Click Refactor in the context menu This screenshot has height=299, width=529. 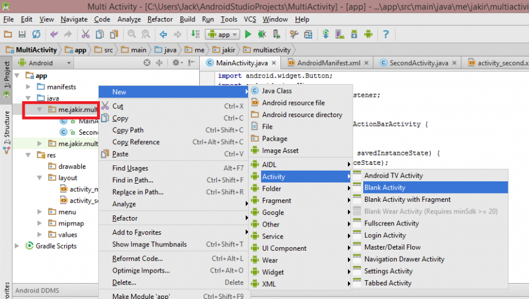tap(125, 218)
